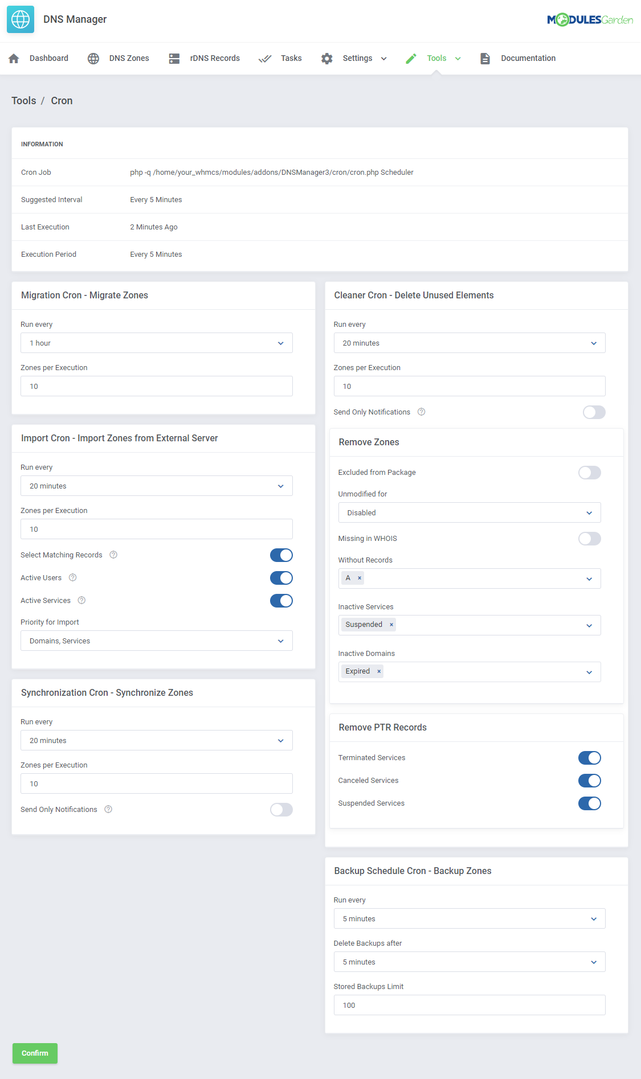This screenshot has height=1079, width=641.
Task: Click the Documentation file icon
Action: 485,59
